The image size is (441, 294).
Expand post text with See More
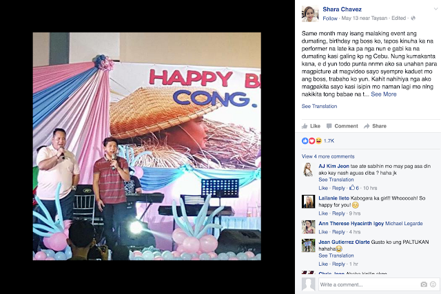384,94
